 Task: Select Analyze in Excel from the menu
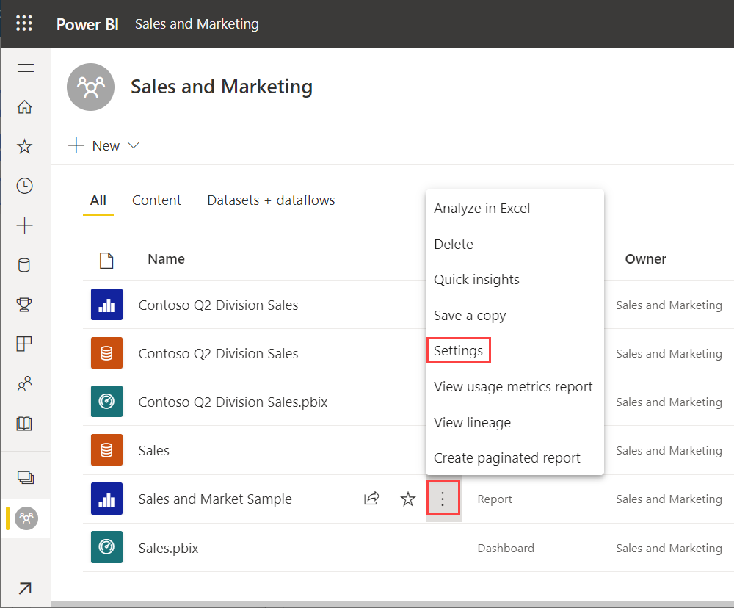482,208
